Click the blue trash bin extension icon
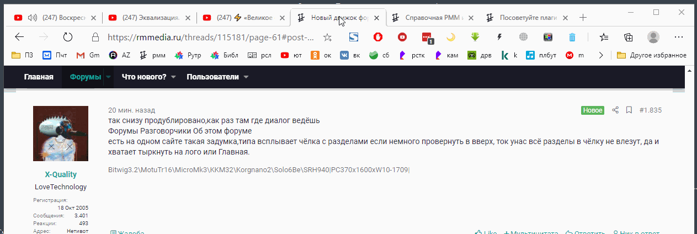Image resolution: width=697 pixels, height=234 pixels. click(572, 38)
